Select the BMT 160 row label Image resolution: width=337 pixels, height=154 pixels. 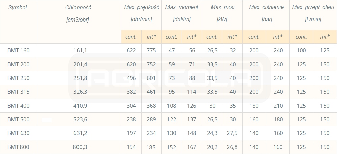coord(19,50)
